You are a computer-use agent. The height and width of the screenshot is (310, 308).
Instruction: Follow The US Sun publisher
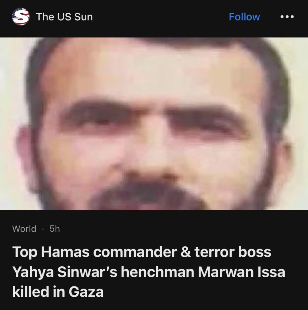(244, 17)
